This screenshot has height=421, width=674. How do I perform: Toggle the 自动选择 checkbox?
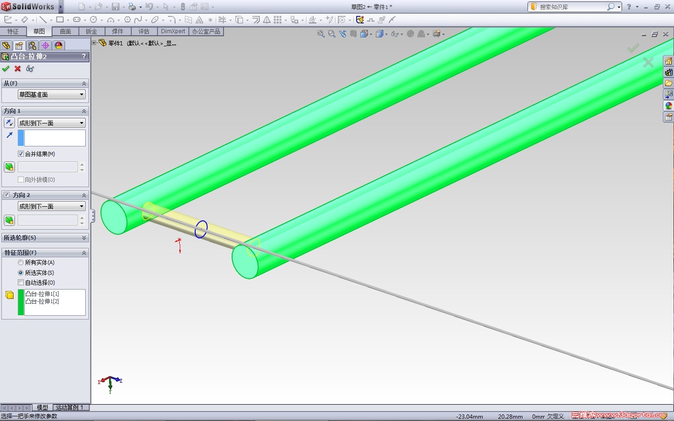point(21,283)
